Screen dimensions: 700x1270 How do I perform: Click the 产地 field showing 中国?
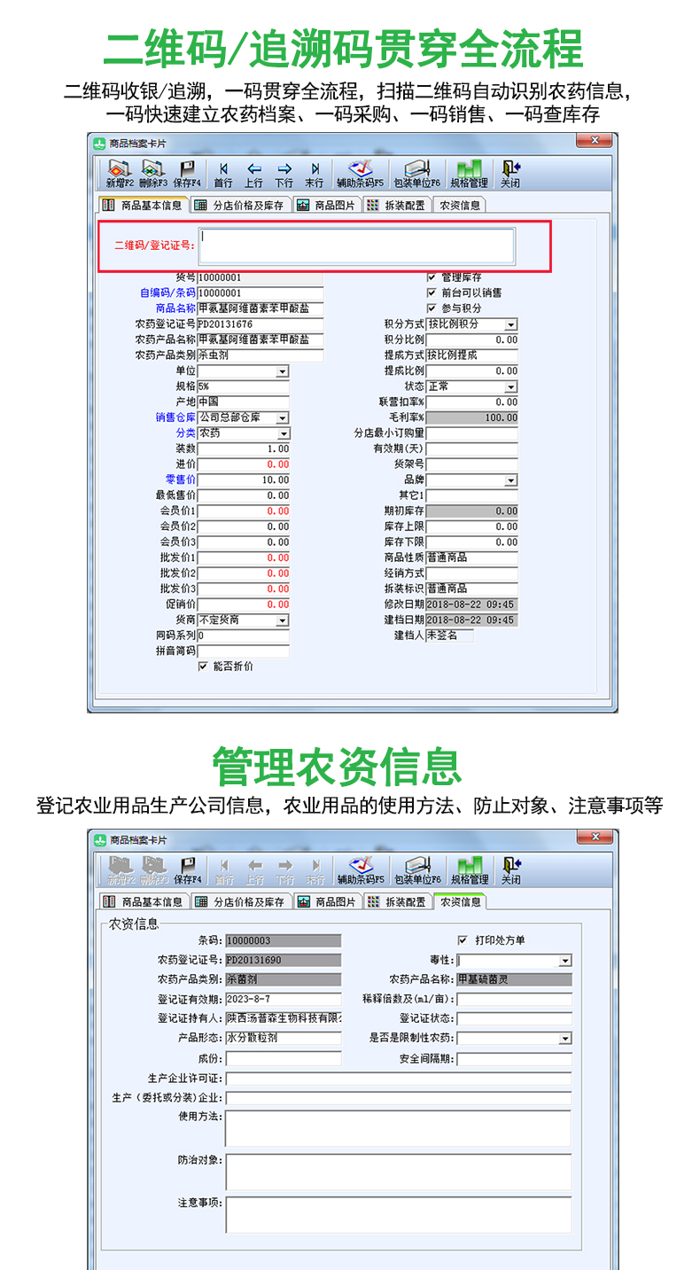point(243,402)
